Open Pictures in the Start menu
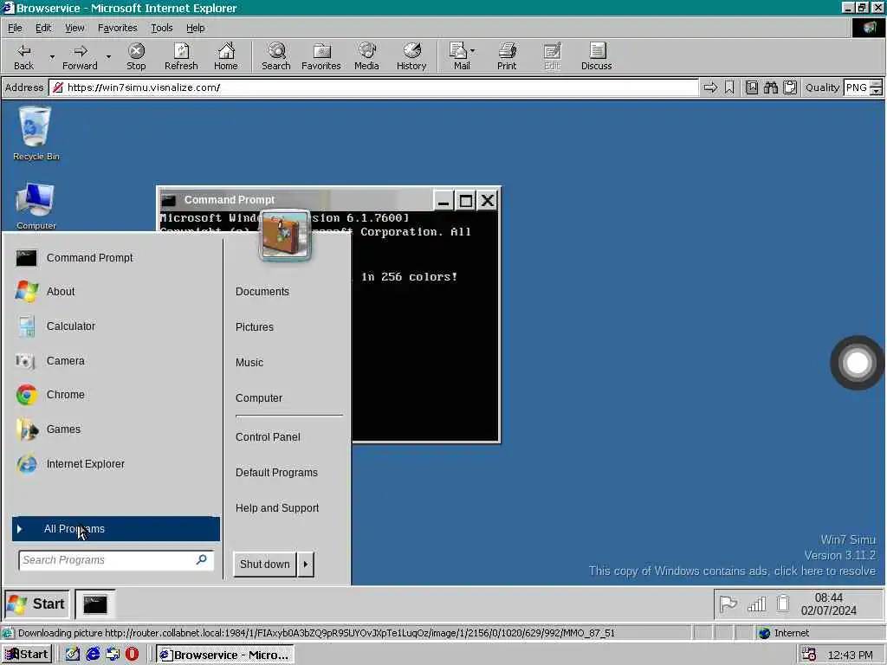This screenshot has width=887, height=665. 255,326
